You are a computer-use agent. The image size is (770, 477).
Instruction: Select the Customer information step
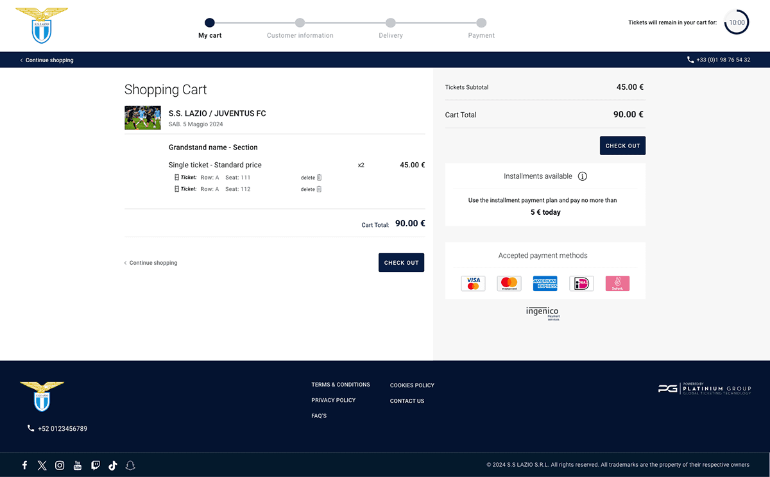click(300, 28)
